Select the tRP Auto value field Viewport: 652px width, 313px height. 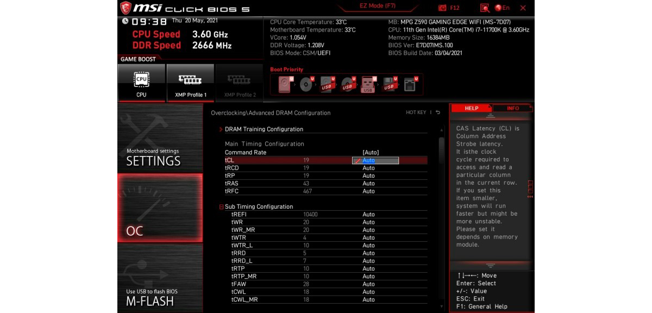click(x=369, y=176)
